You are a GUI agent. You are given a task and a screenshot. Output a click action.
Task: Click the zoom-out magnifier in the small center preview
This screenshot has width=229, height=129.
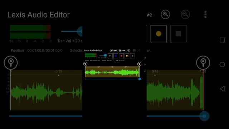pos(135,51)
